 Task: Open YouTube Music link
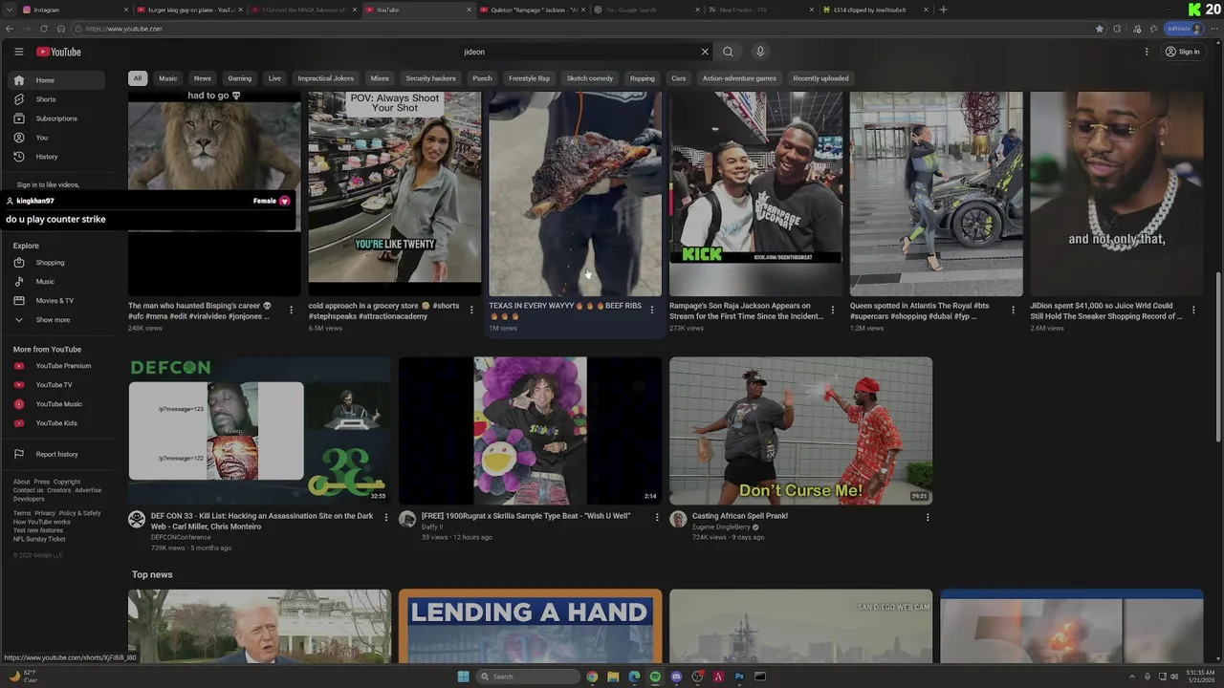click(x=58, y=404)
